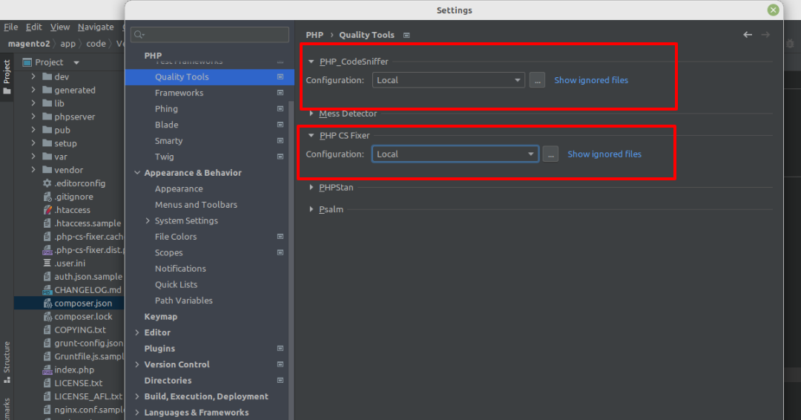The width and height of the screenshot is (801, 420).
Task: Select Menus and Toolbars settings page
Action: tap(196, 204)
